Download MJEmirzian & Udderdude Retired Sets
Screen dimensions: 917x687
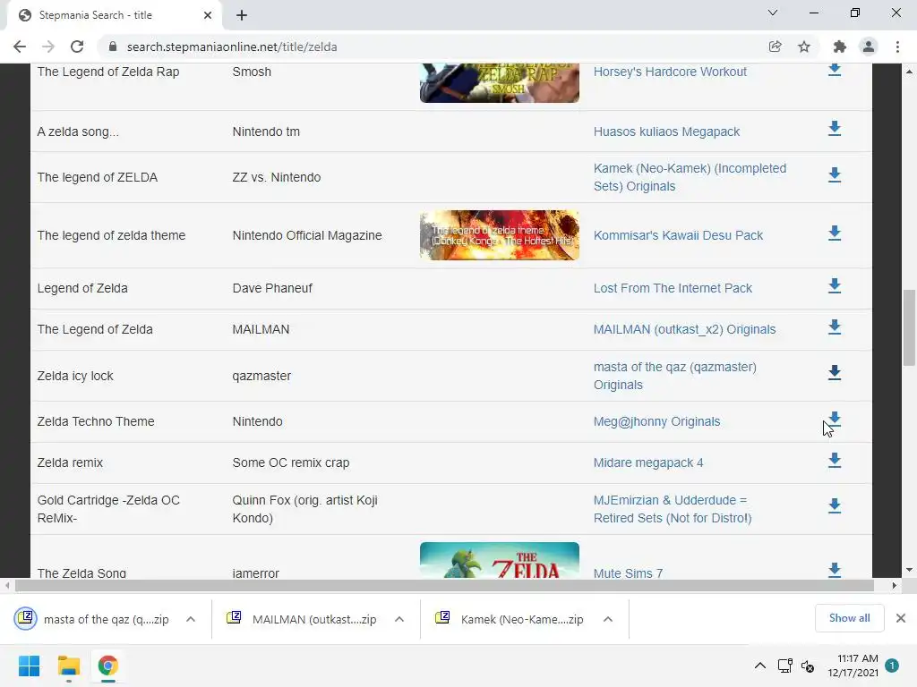click(x=835, y=506)
